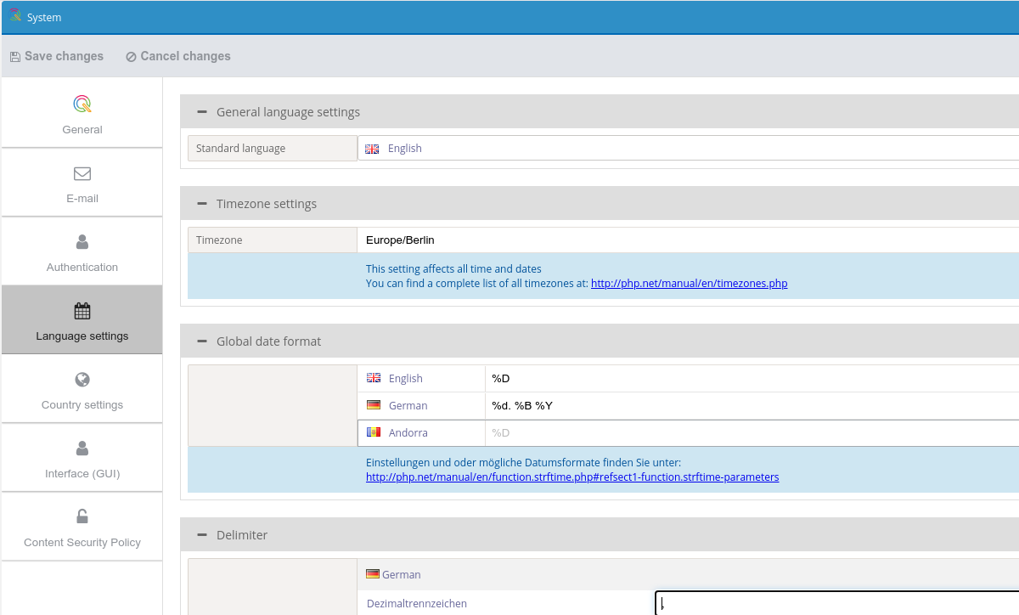
Task: Collapse the Timezone settings section
Action: point(202,204)
